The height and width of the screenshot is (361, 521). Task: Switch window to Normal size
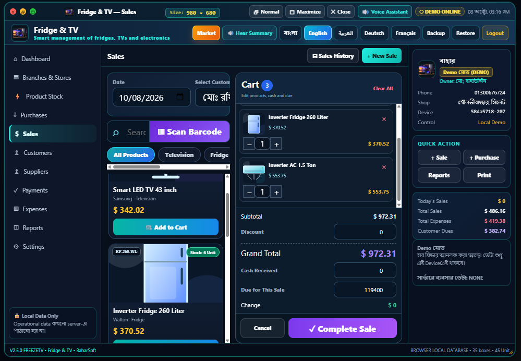click(x=266, y=11)
